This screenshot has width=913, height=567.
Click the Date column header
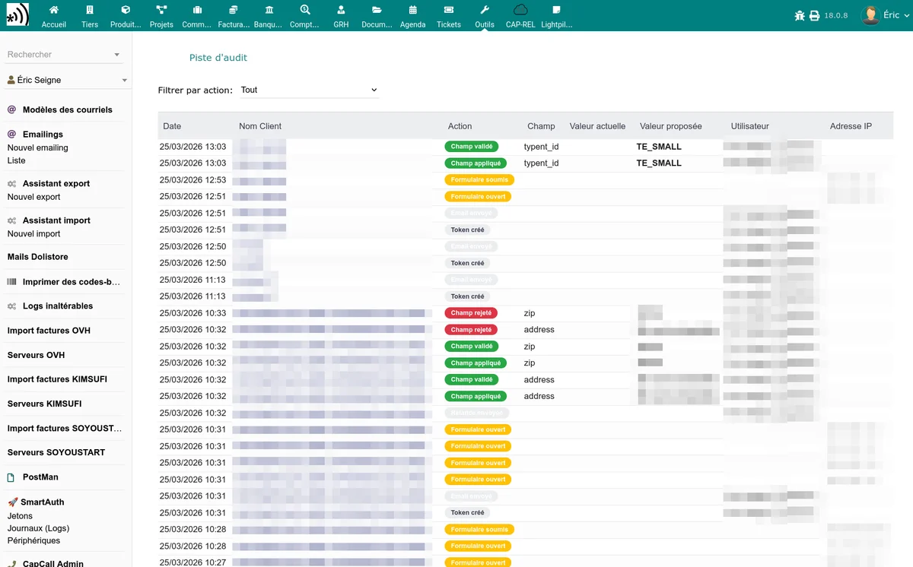point(172,126)
